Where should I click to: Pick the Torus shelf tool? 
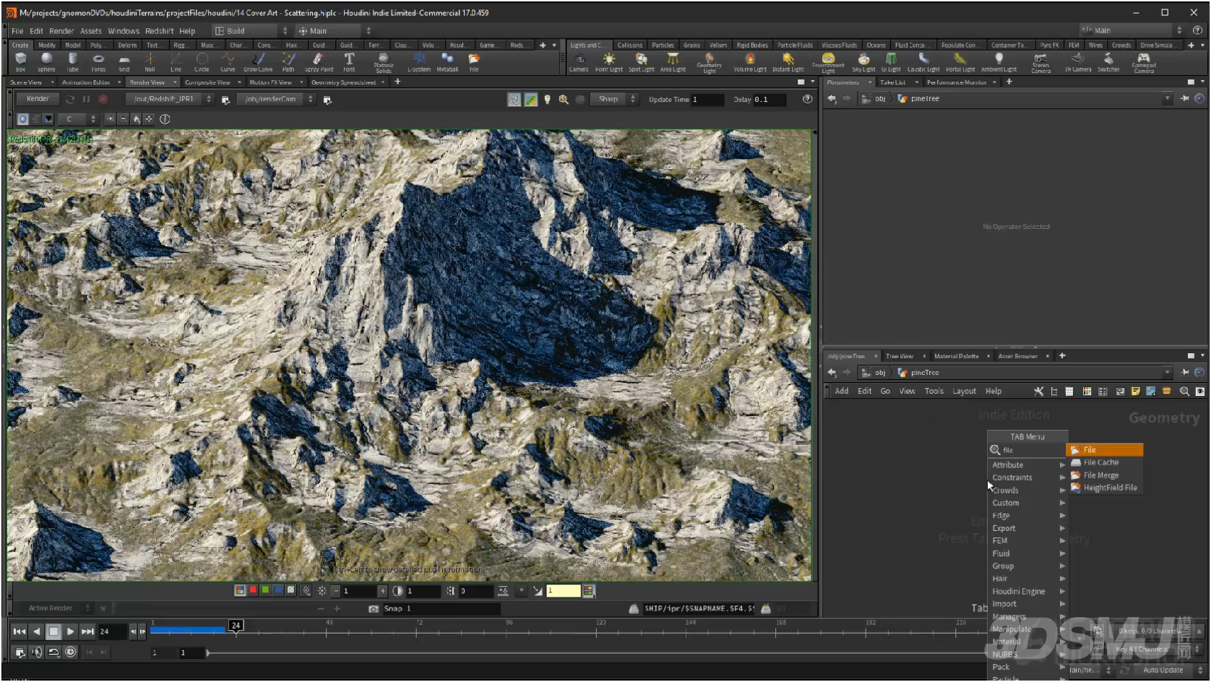click(x=98, y=62)
